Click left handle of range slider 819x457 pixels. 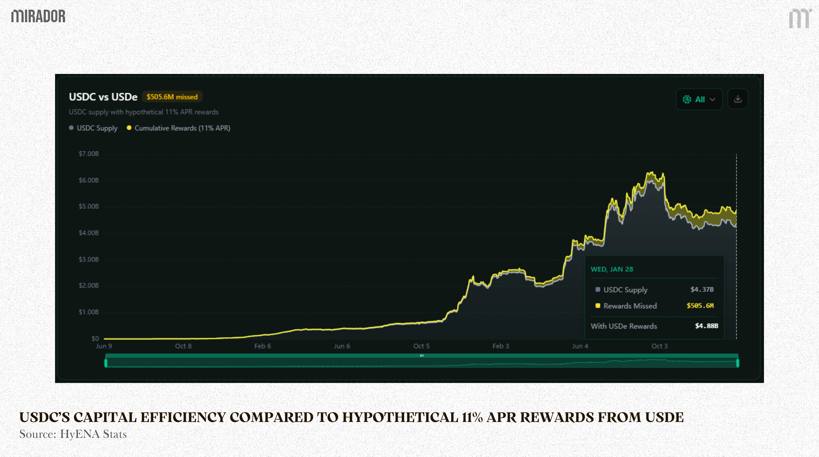point(106,363)
